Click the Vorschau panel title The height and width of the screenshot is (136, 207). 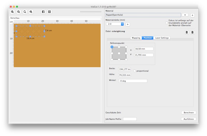(15, 18)
